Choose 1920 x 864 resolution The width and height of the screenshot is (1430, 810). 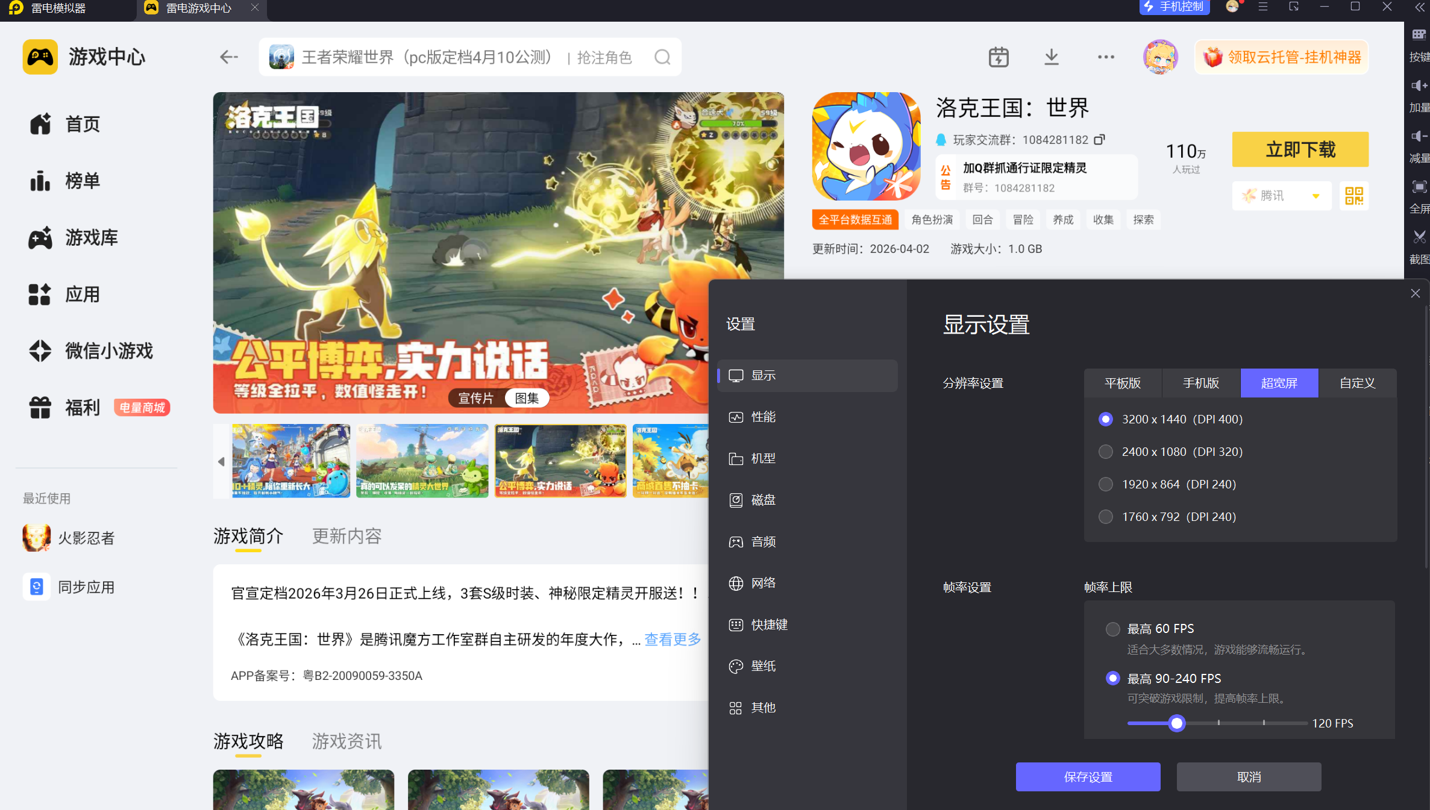pos(1106,484)
